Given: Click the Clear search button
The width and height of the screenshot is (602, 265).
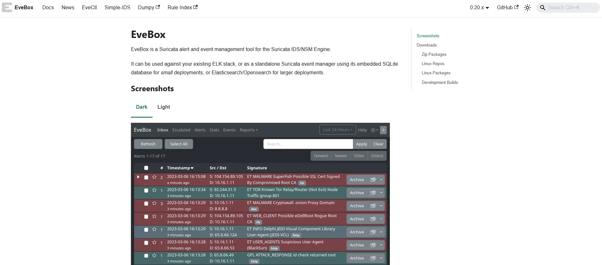Looking at the screenshot, I should tap(378, 144).
